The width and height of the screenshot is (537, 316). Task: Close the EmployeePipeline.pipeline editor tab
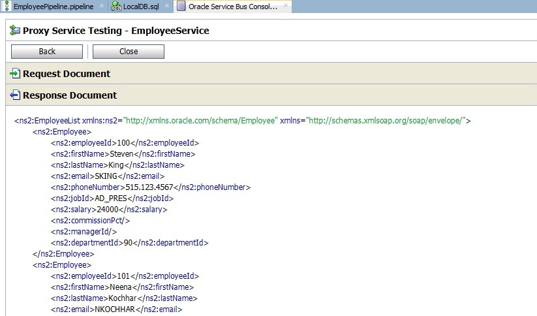pyautogui.click(x=102, y=7)
